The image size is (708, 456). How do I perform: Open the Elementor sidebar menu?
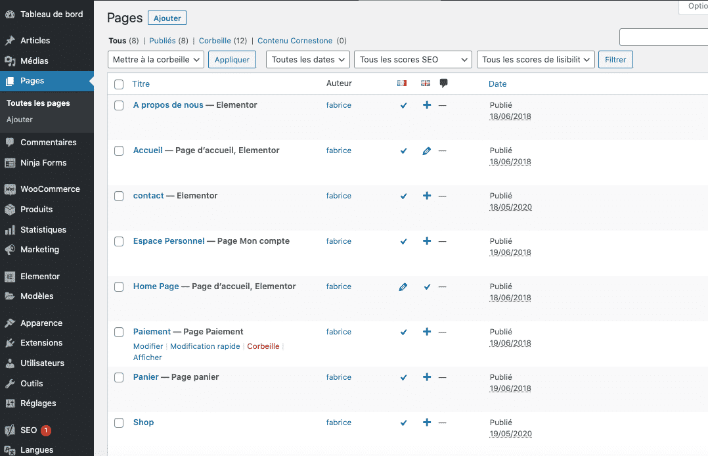tap(40, 277)
